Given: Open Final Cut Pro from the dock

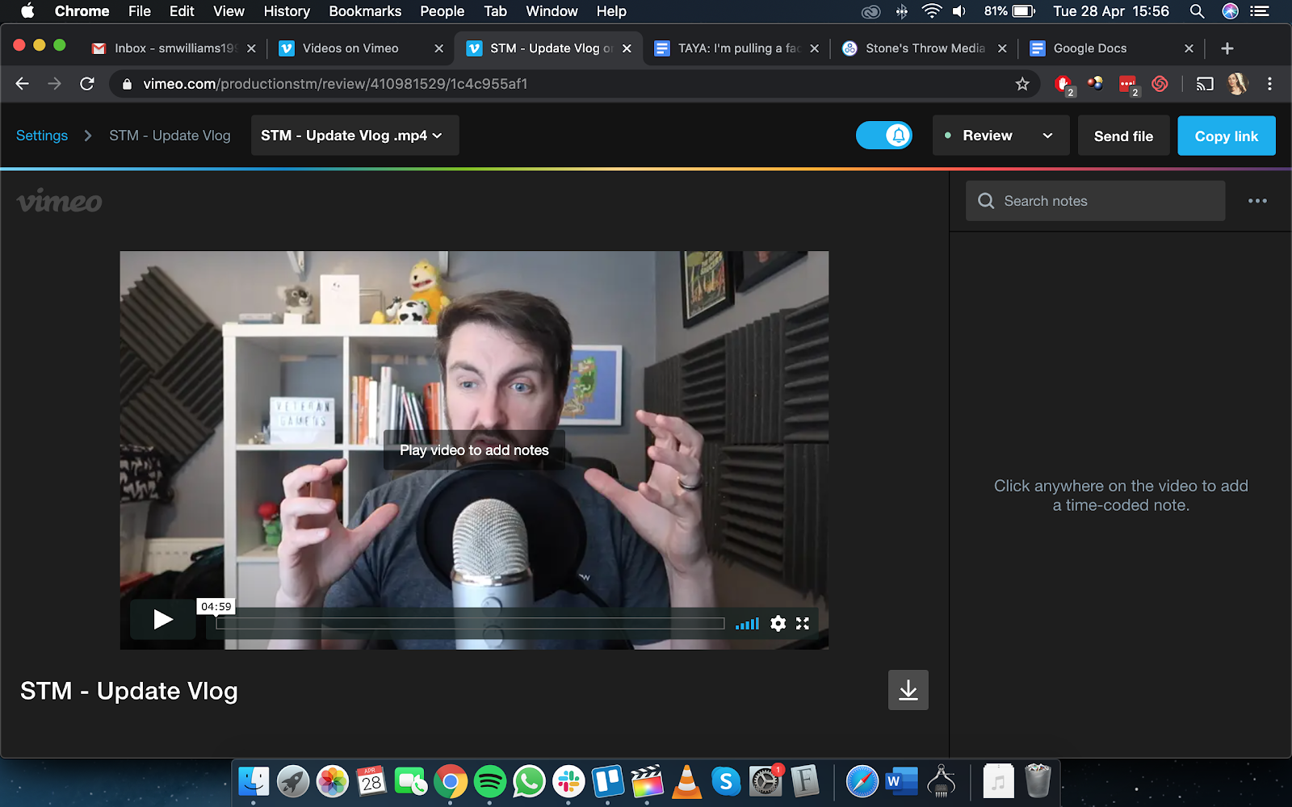Looking at the screenshot, I should (647, 781).
